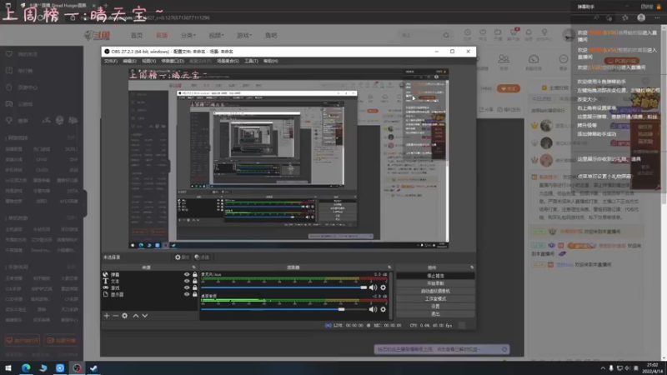The width and height of the screenshot is (667, 375).
Task: Open the history clock icon in Douyu header
Action: click(468, 34)
